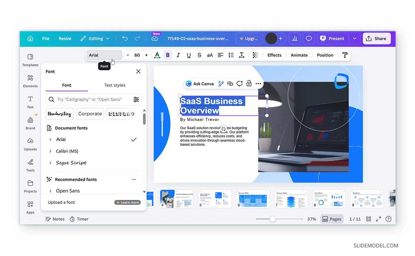Open Brand in the sidebar
This screenshot has height=256, width=415.
click(x=30, y=123)
